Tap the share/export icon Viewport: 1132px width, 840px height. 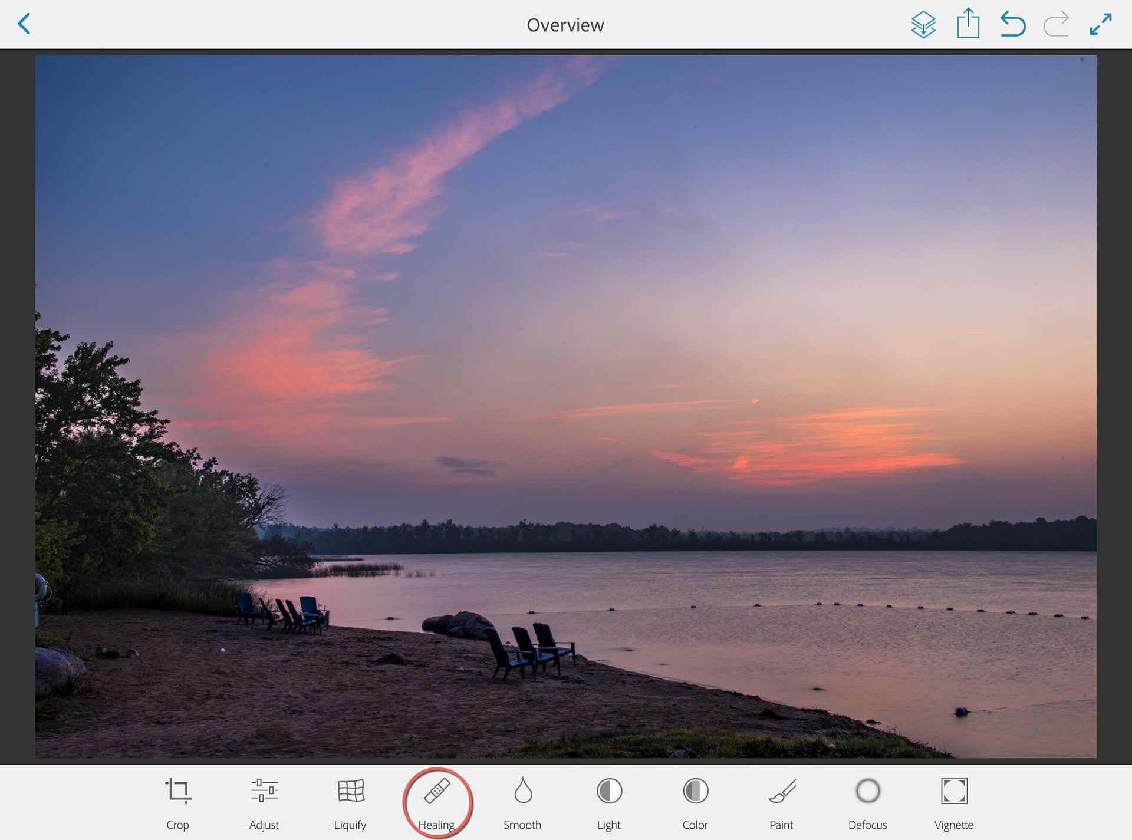(968, 24)
